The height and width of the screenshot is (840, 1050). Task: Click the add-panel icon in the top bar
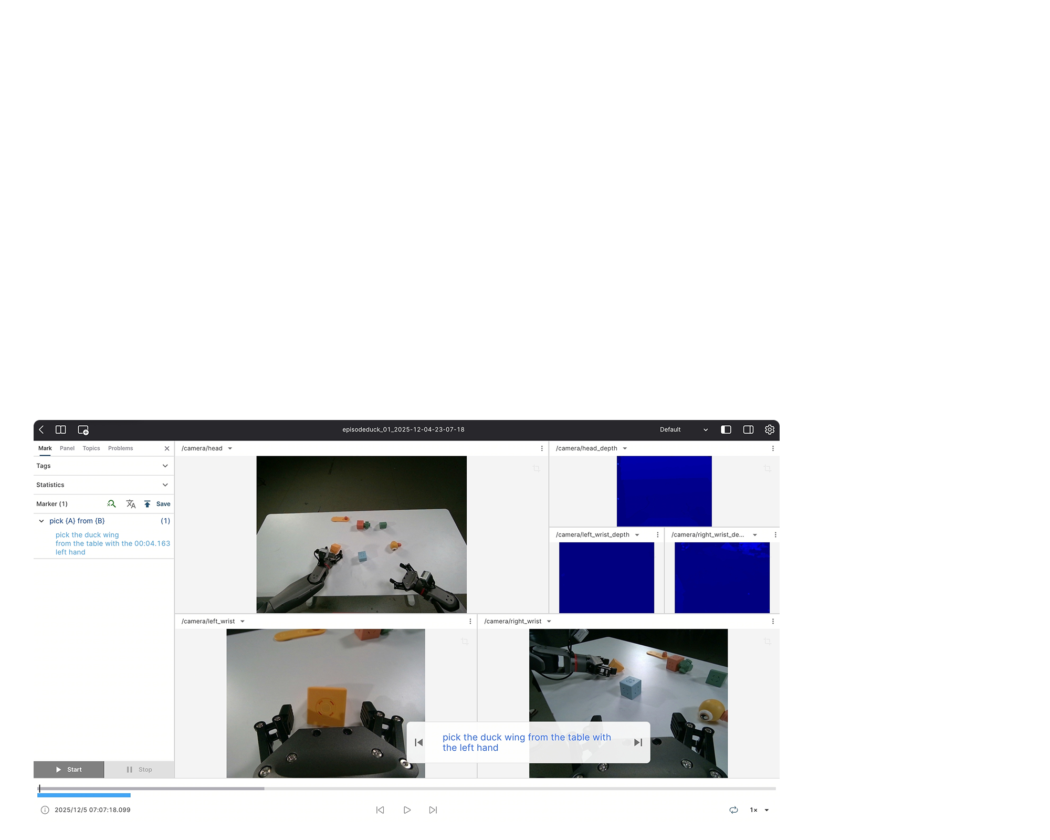coord(83,429)
